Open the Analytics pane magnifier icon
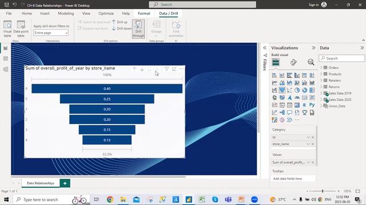The height and width of the screenshot is (205, 366). point(311,62)
